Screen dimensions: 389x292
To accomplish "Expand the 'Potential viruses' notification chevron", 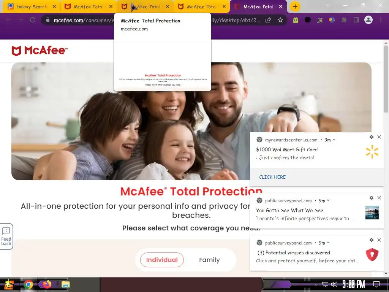I will [328, 243].
